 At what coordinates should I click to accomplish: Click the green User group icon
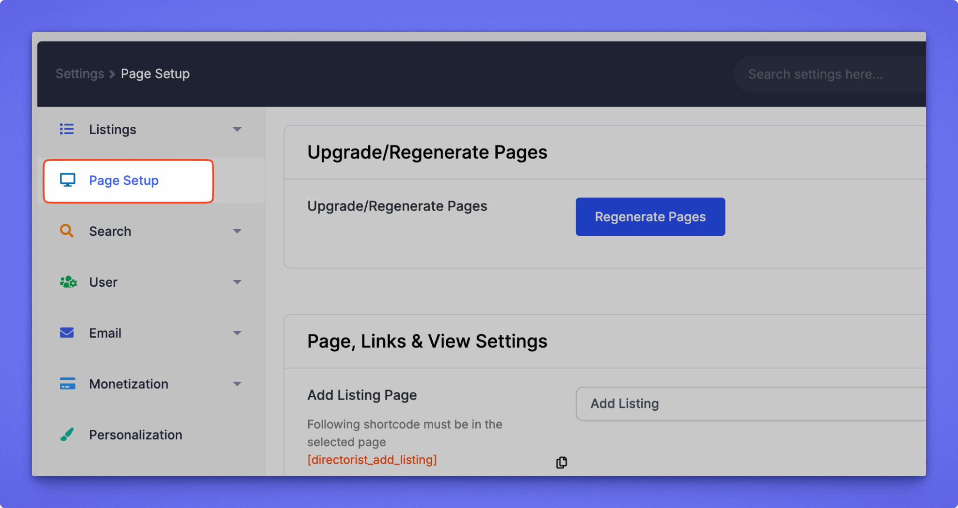[68, 282]
